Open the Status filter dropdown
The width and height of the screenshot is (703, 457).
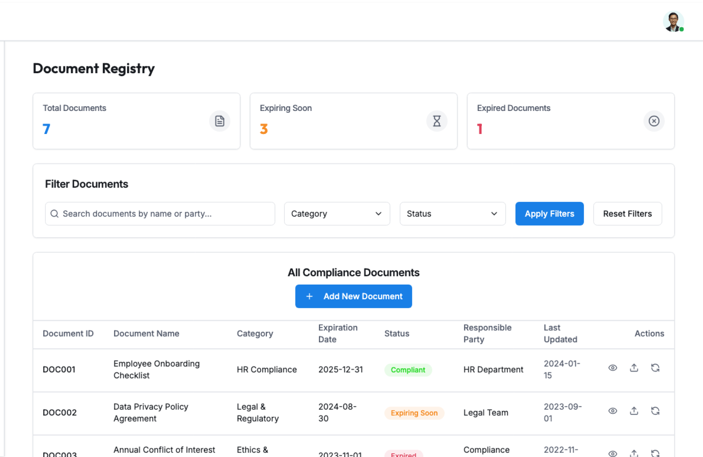452,213
